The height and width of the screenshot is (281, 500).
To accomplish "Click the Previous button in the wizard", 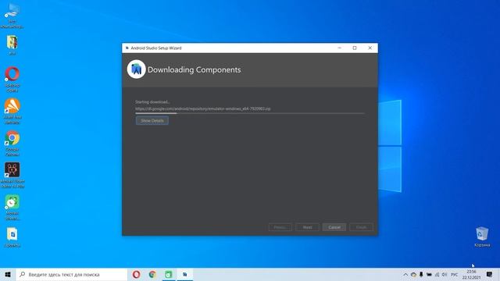I will tap(280, 227).
